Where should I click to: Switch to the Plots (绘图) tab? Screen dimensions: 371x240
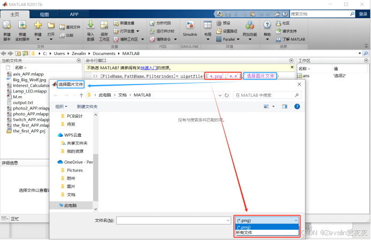[x=44, y=14]
